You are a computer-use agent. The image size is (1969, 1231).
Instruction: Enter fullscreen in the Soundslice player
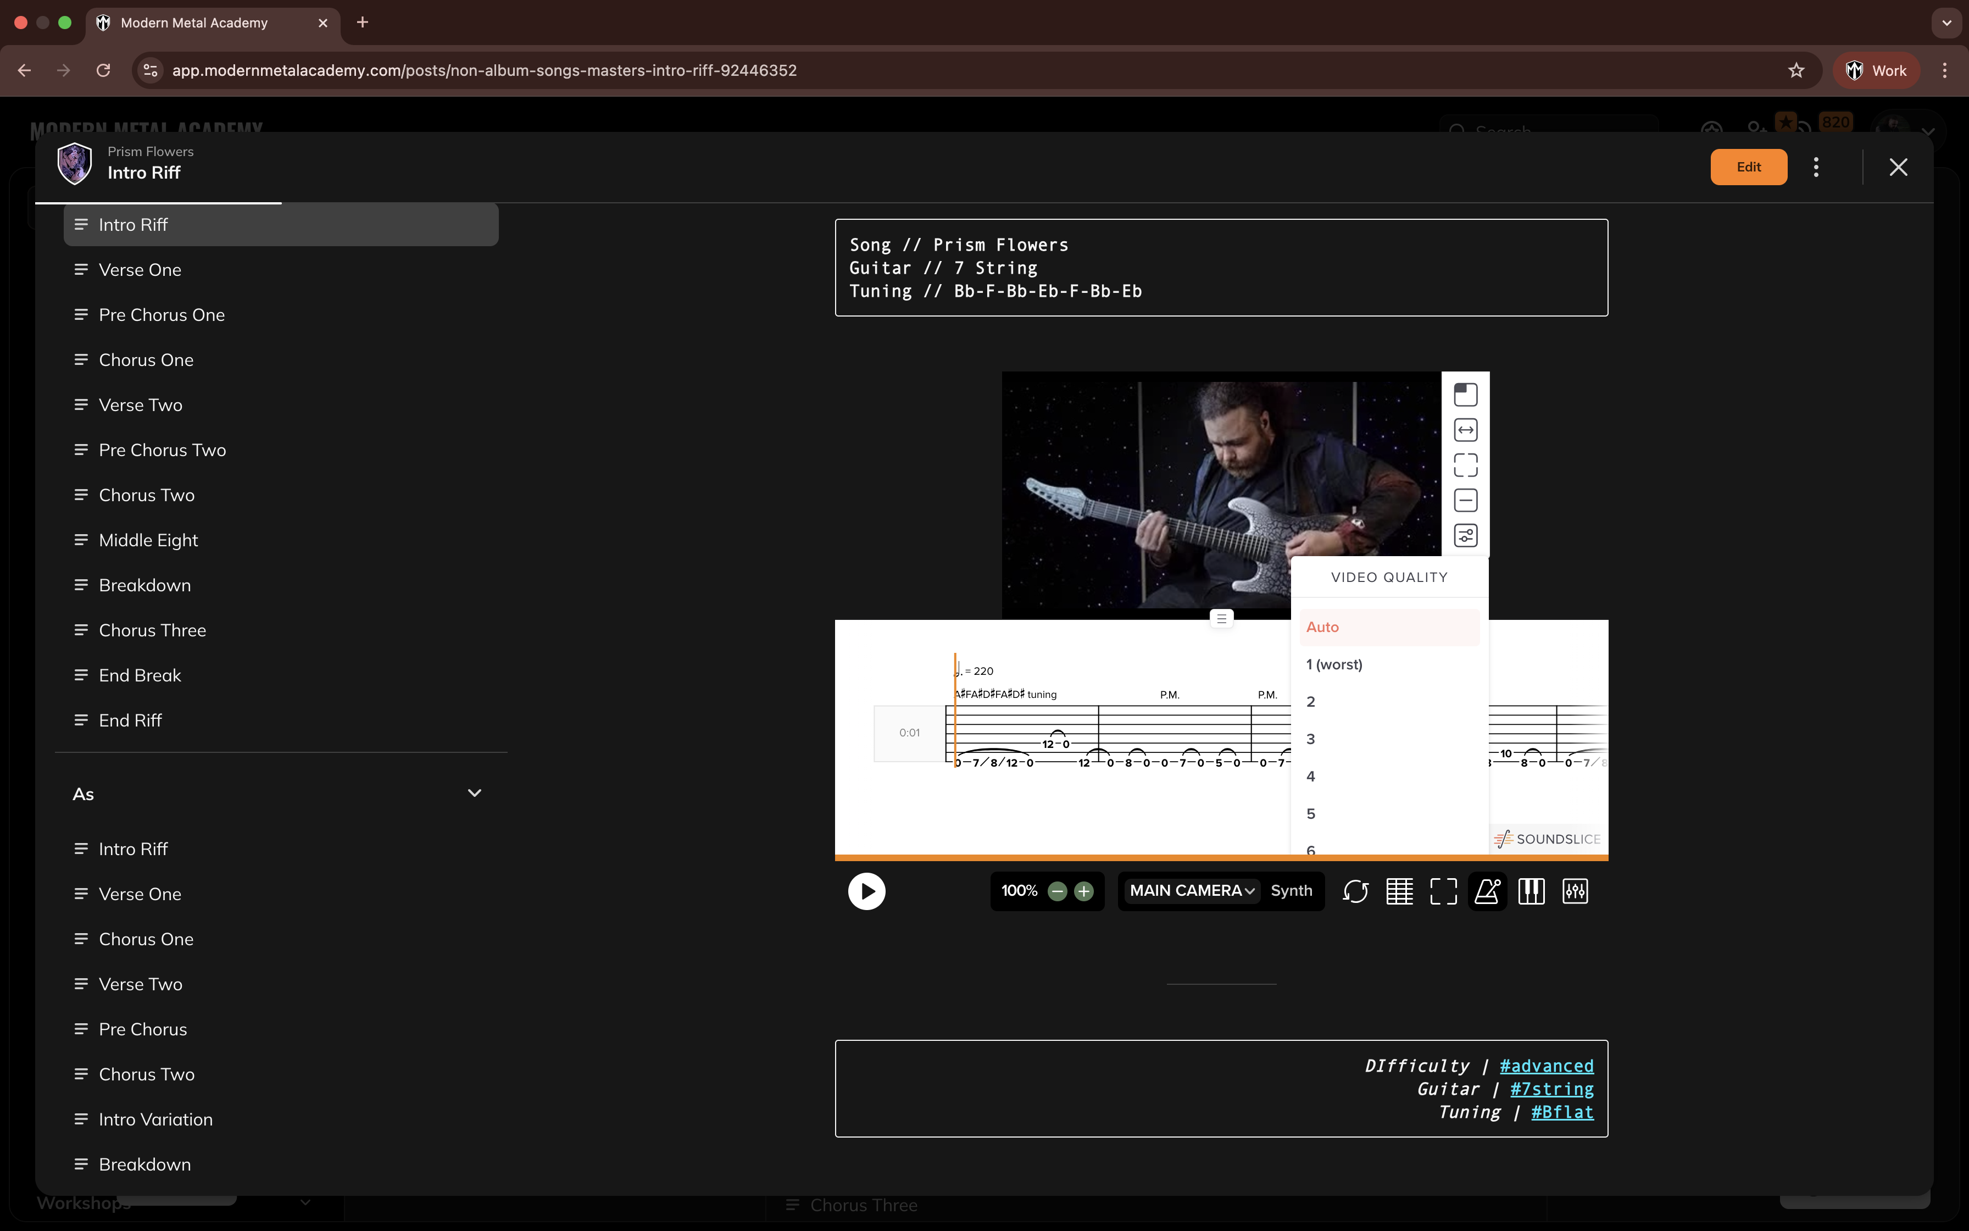1443,891
